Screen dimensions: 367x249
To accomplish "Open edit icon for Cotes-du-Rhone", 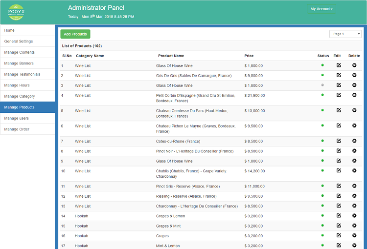I will (339, 141).
